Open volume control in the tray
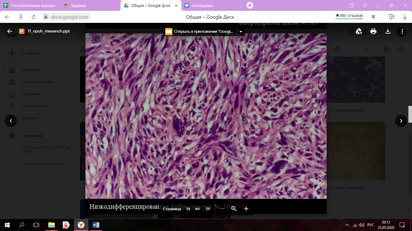 pyautogui.click(x=362, y=225)
